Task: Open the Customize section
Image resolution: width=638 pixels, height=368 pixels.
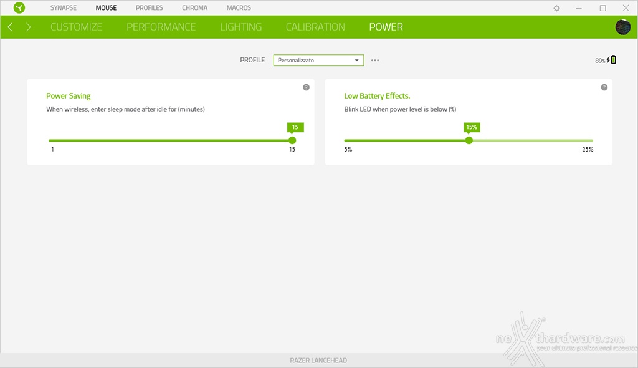Action: coord(76,27)
